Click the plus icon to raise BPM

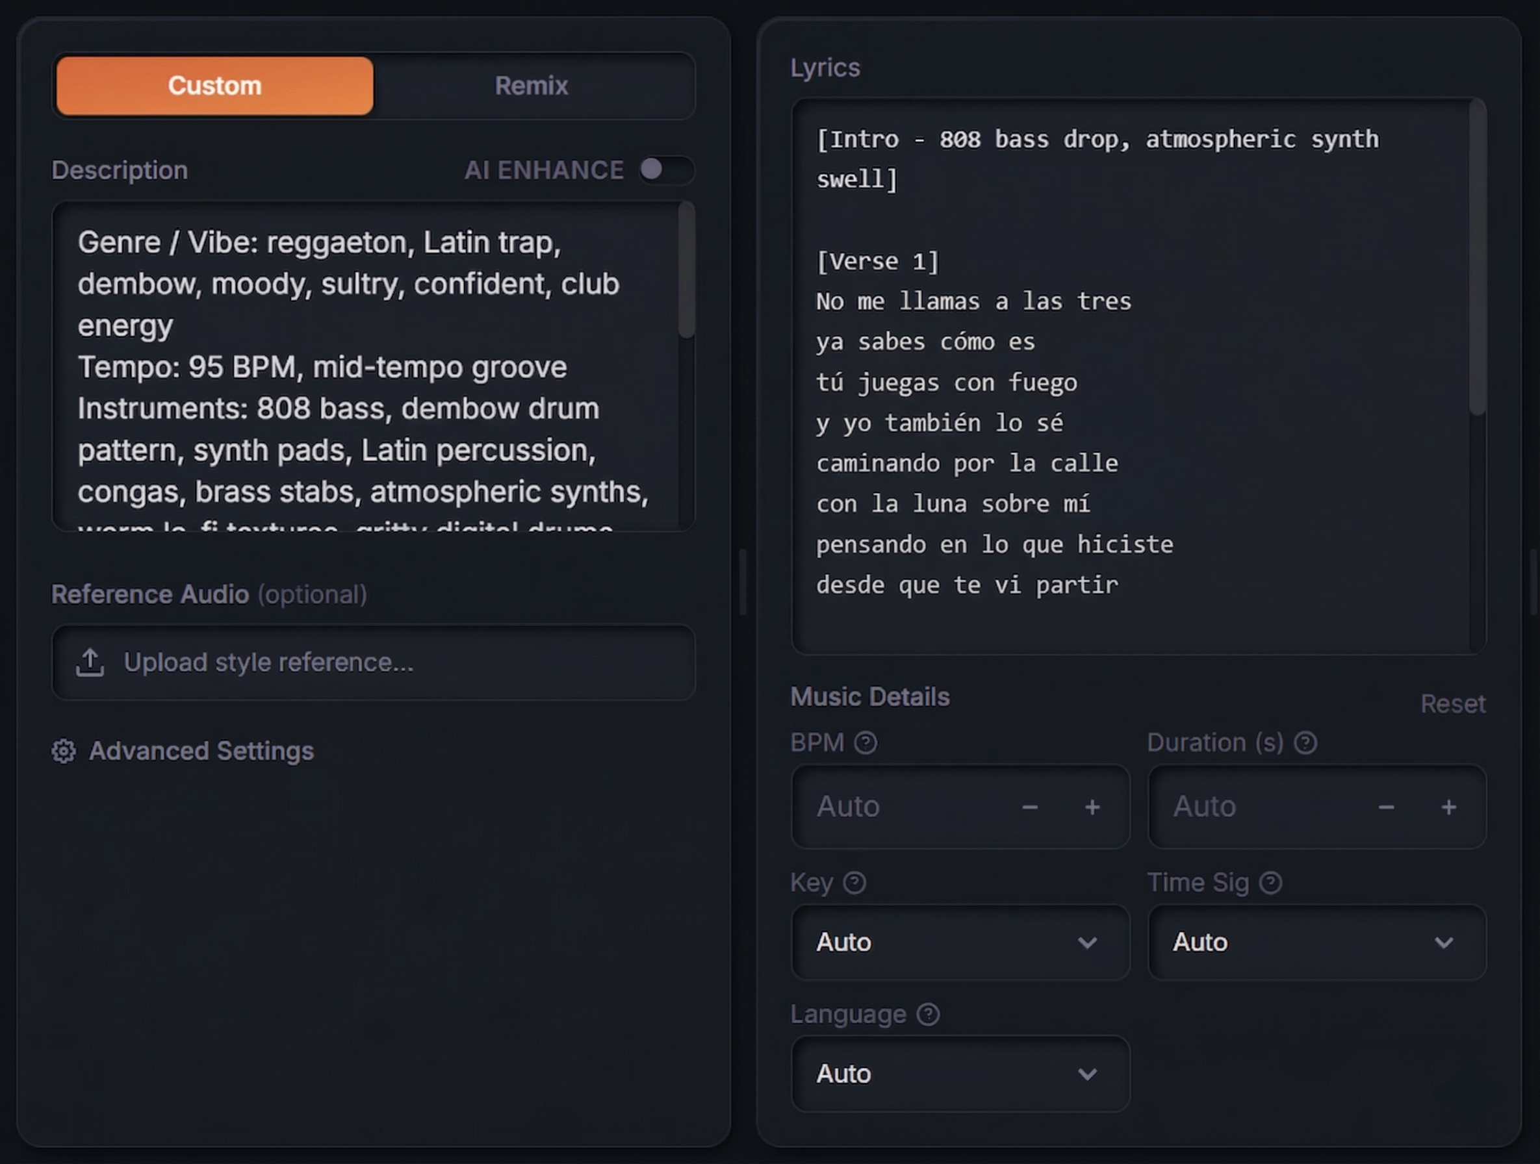[x=1092, y=808]
